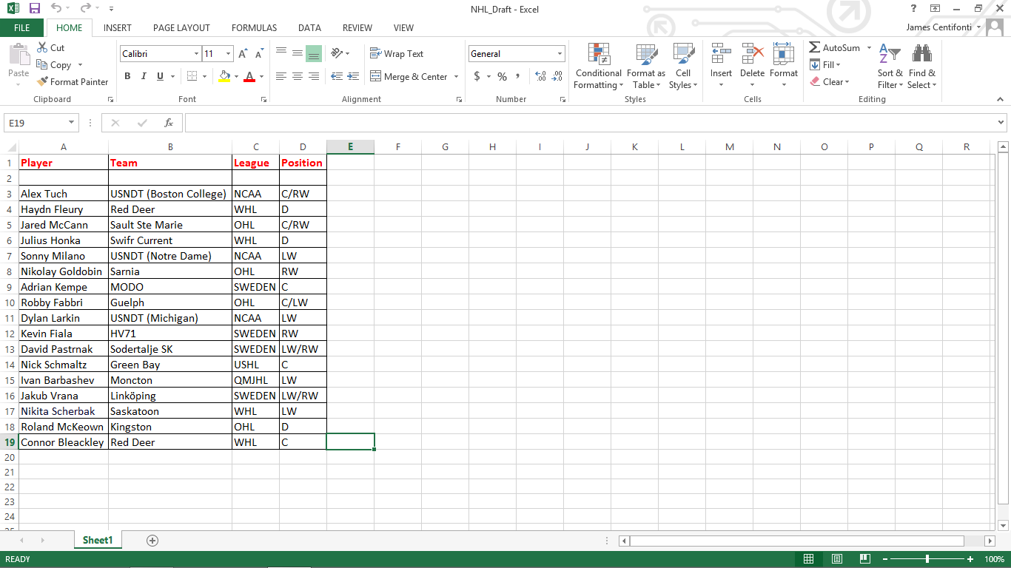Click the Clear button in Editing group
1011x568 pixels.
830,82
